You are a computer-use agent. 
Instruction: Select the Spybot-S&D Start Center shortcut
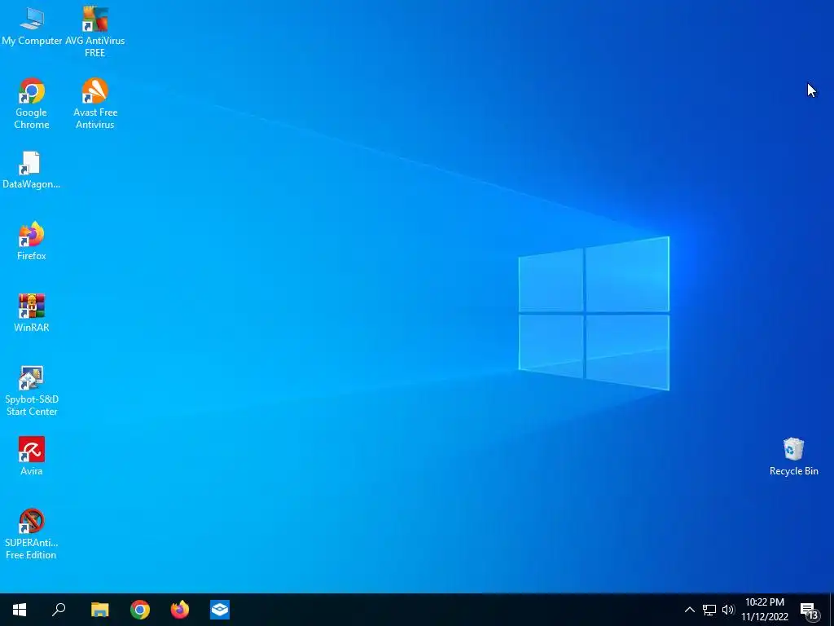(x=32, y=390)
